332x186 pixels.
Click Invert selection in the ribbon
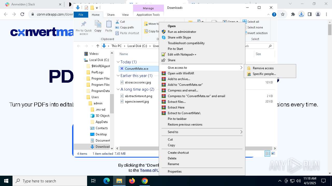[x=255, y=33]
